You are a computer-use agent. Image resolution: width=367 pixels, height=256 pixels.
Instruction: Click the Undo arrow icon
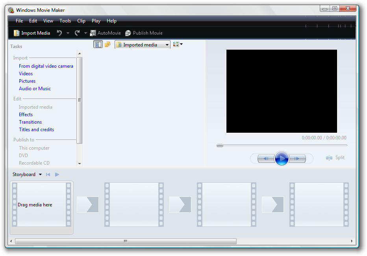coord(59,33)
